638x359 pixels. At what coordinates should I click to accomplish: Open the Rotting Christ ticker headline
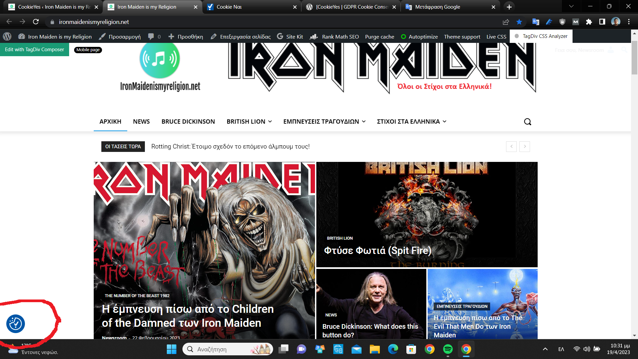tap(230, 147)
